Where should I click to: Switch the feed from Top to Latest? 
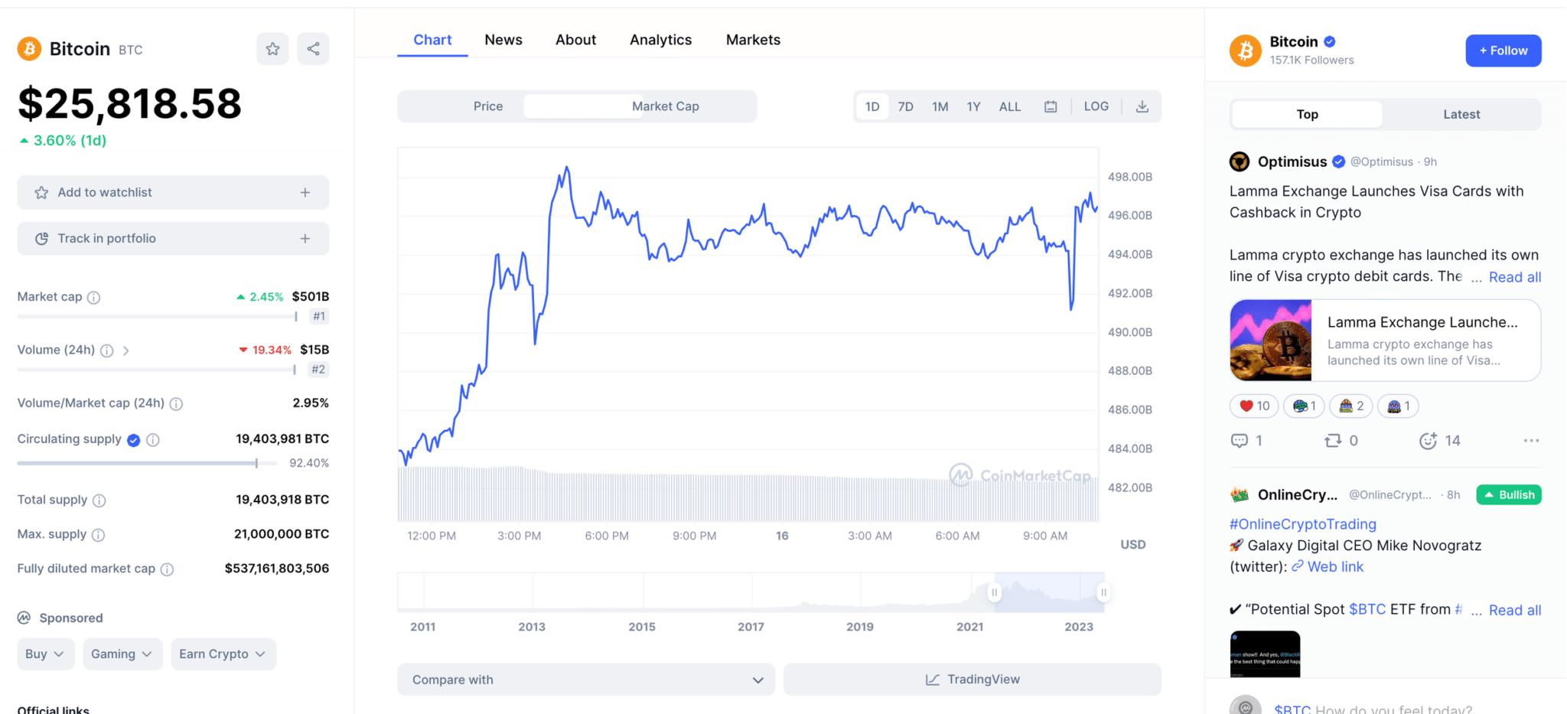coord(1461,113)
